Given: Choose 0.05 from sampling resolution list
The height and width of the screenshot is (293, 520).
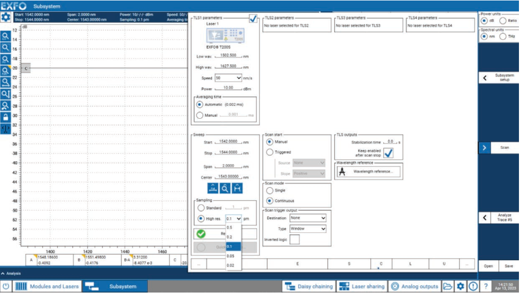Looking at the screenshot, I should click(x=230, y=256).
